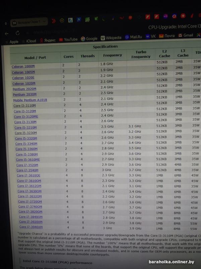Open the Core i7-3920XM link
201x269 pixels.
pos(31,222)
